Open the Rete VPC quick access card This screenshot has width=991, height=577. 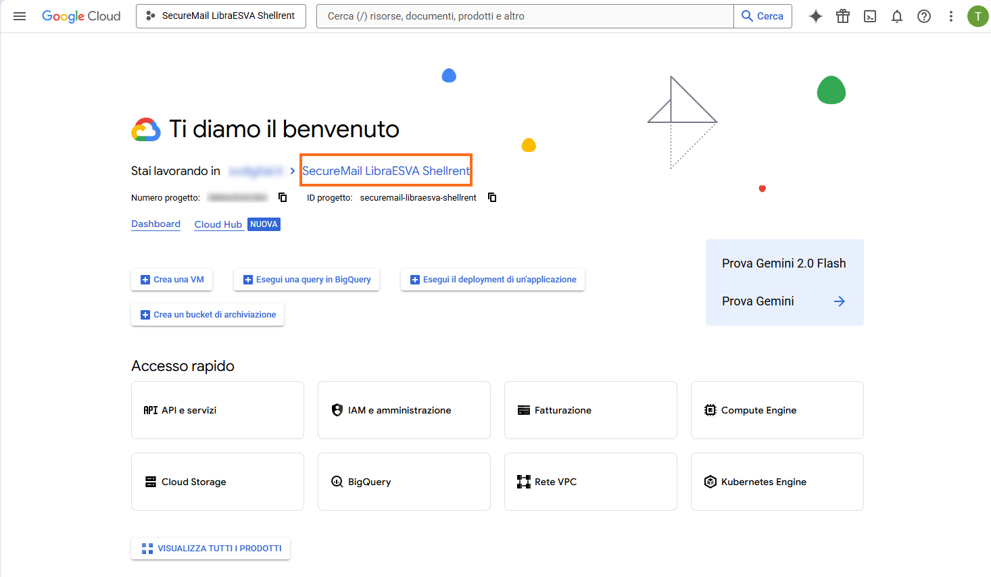591,482
